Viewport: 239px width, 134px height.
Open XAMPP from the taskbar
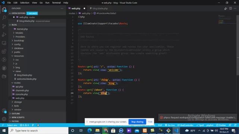click(x=145, y=131)
